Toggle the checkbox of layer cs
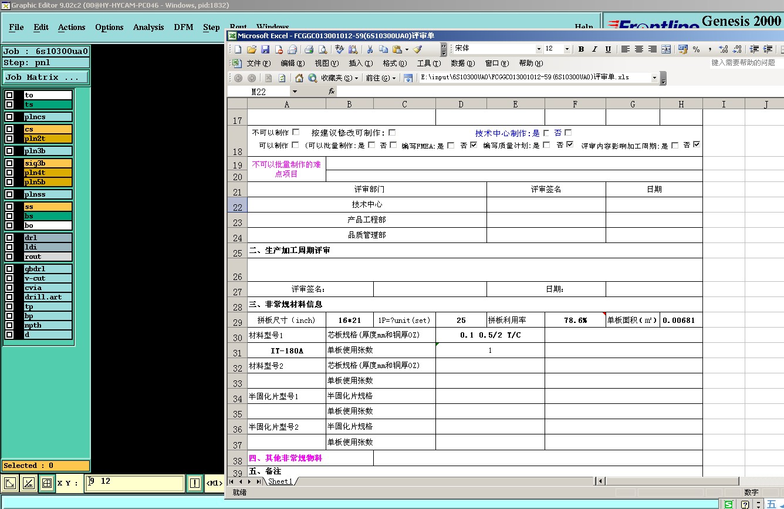The image size is (784, 509). 9,129
